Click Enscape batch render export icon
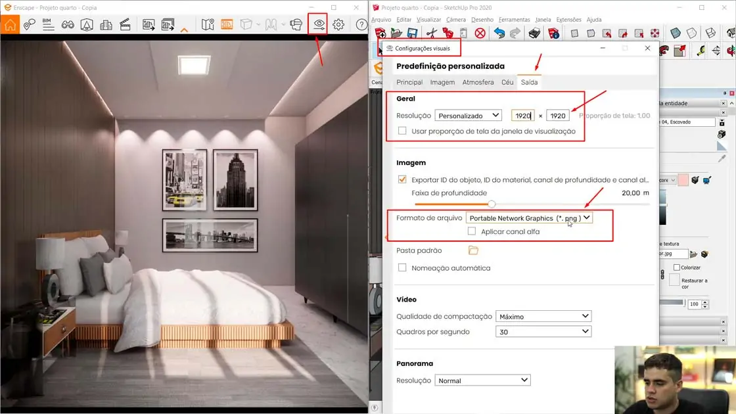 click(x=168, y=24)
